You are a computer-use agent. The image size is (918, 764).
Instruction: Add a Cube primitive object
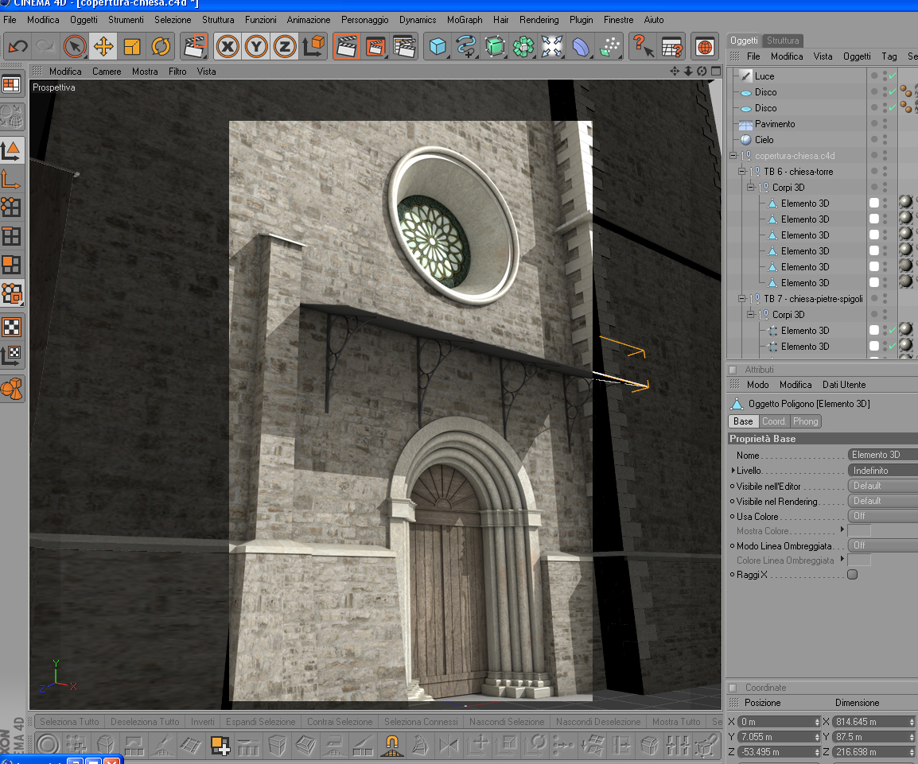point(438,46)
